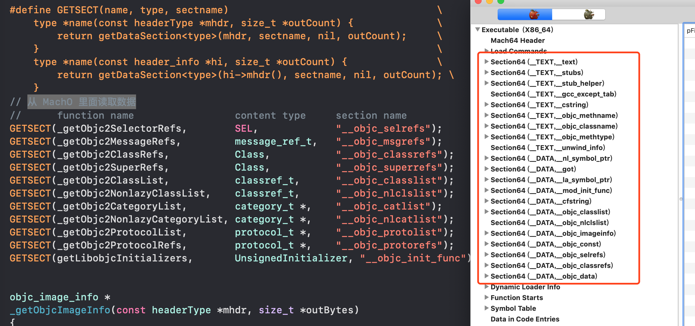Select Section64 (__DATA,__objc_nlclslist) row
695x326 pixels.
point(549,223)
